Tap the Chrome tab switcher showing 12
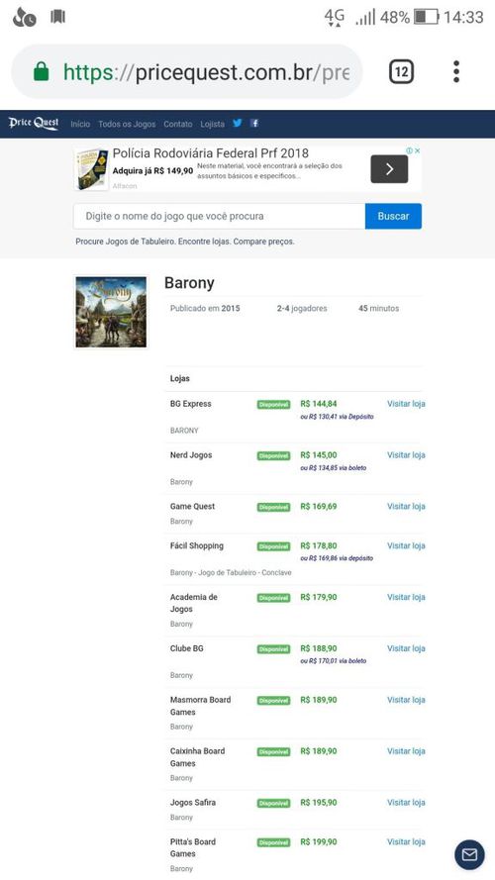 point(401,72)
